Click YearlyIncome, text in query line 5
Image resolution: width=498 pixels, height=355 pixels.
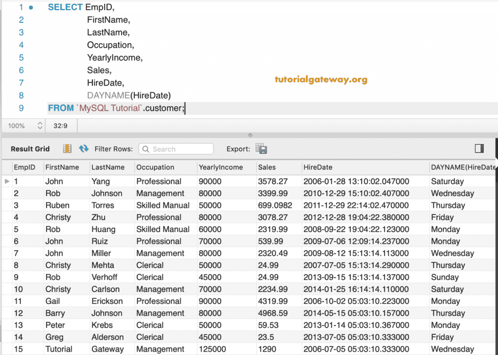point(115,58)
